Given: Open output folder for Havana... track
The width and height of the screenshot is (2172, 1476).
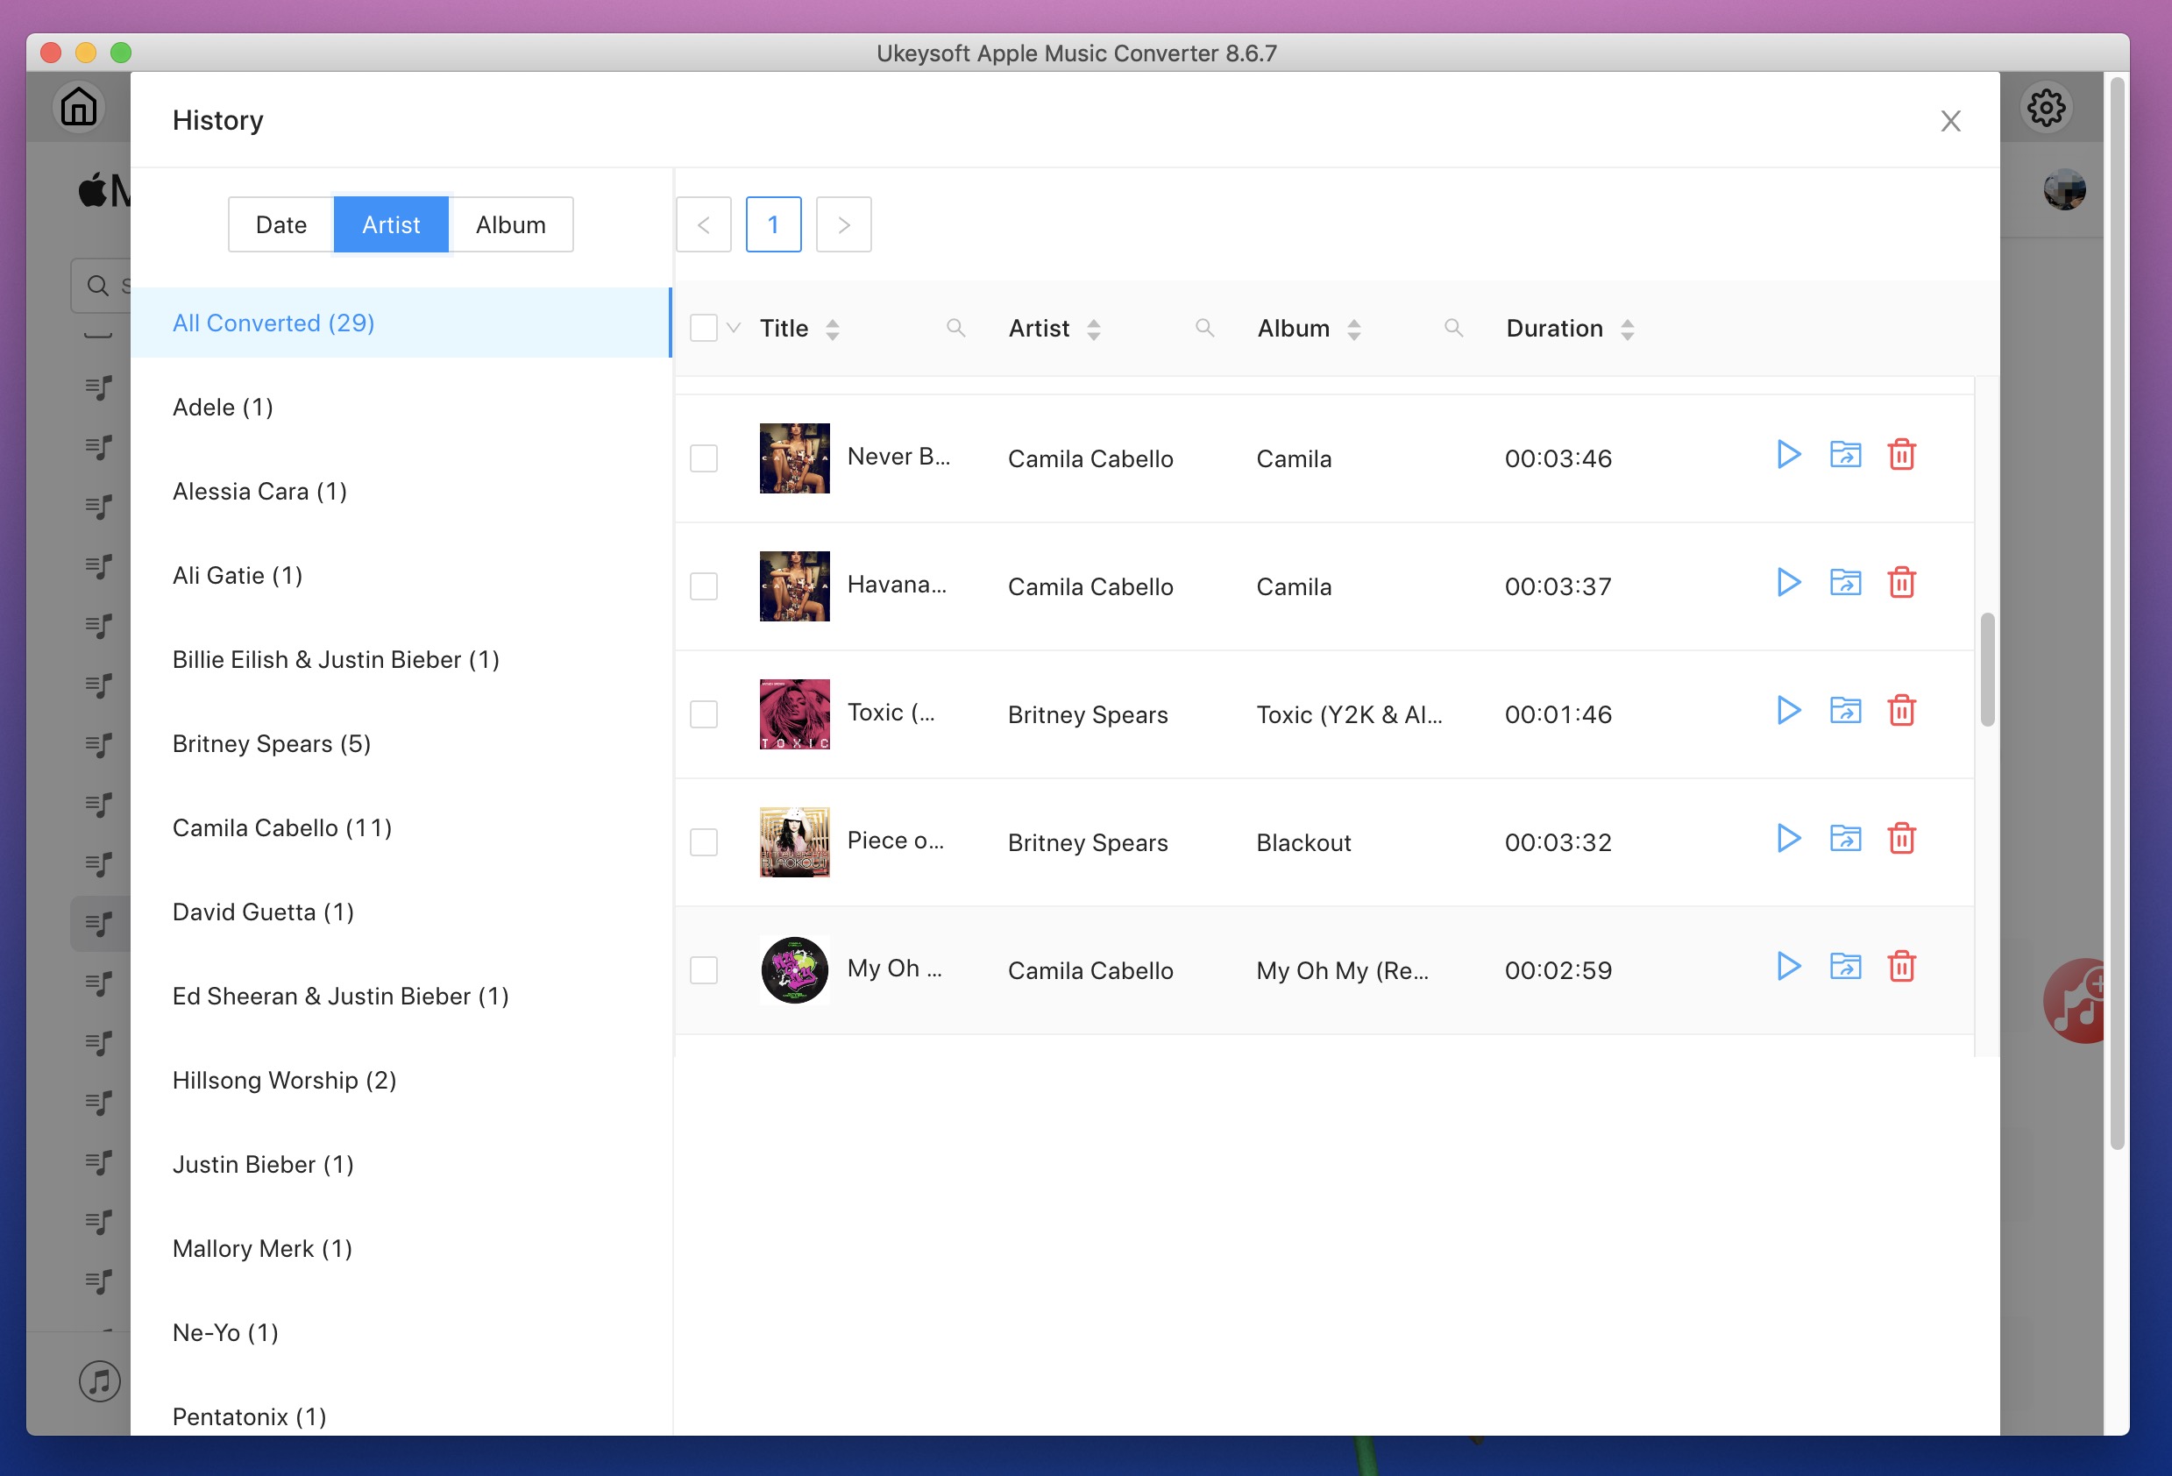Looking at the screenshot, I should click(1845, 583).
